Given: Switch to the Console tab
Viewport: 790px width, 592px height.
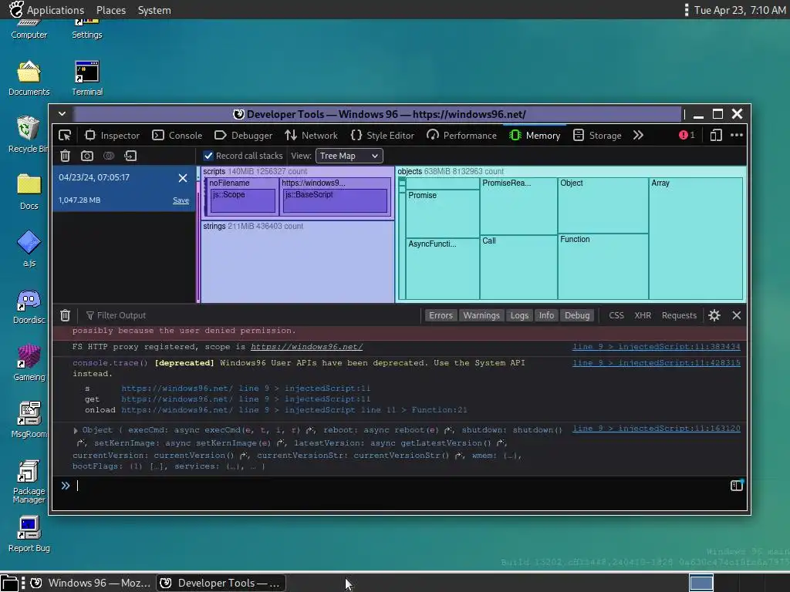Looking at the screenshot, I should [177, 136].
